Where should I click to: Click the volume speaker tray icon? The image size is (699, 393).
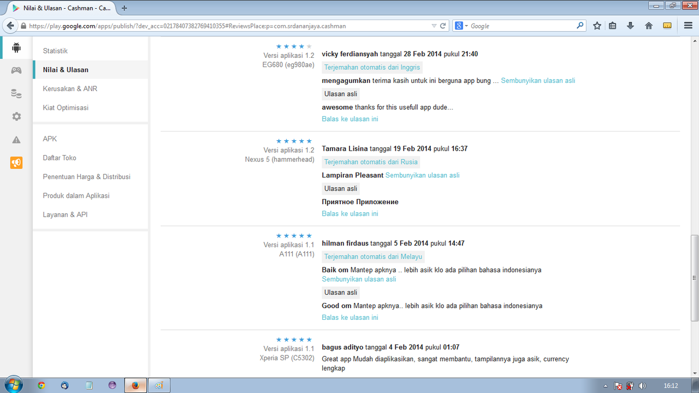pyautogui.click(x=642, y=386)
